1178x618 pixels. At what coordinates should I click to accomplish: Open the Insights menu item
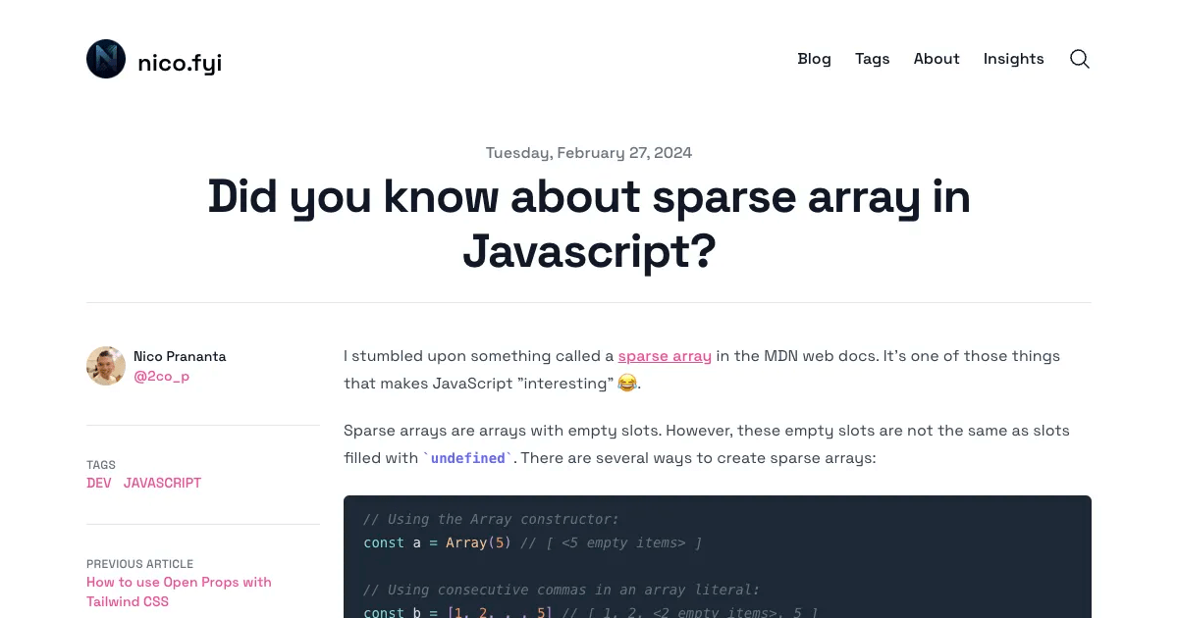tap(1013, 59)
